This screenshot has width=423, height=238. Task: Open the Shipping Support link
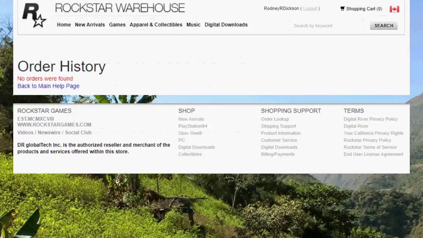tap(279, 126)
